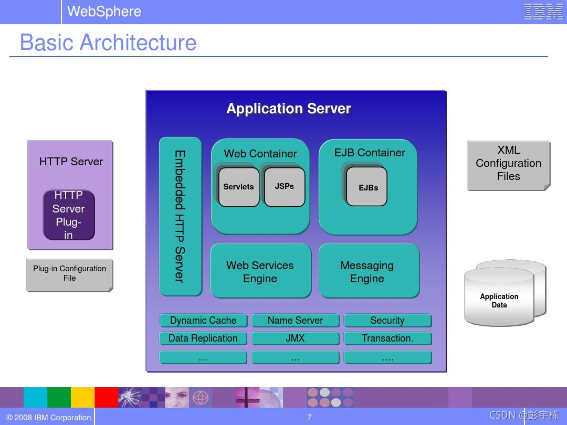Click the Messaging Engine block

369,271
